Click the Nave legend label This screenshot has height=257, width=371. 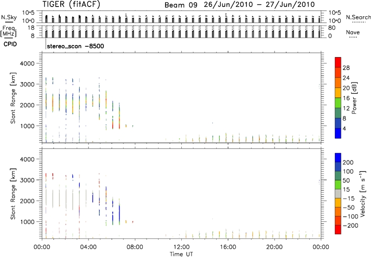(353, 32)
